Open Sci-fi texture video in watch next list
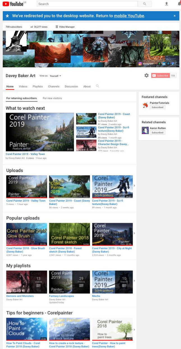The width and height of the screenshot is (181, 349). click(x=113, y=129)
